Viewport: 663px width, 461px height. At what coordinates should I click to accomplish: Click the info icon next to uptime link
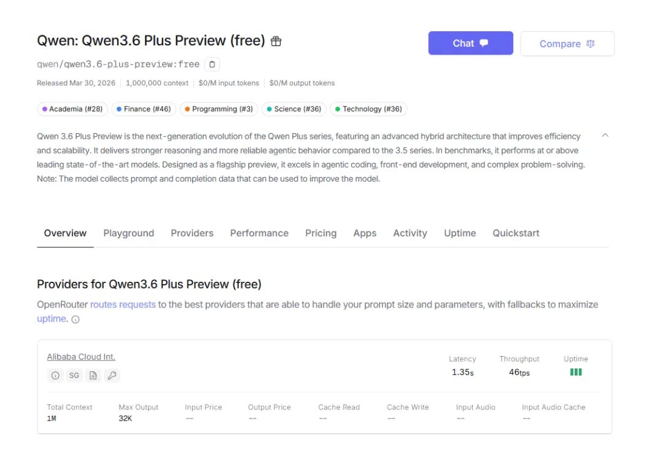tap(76, 319)
